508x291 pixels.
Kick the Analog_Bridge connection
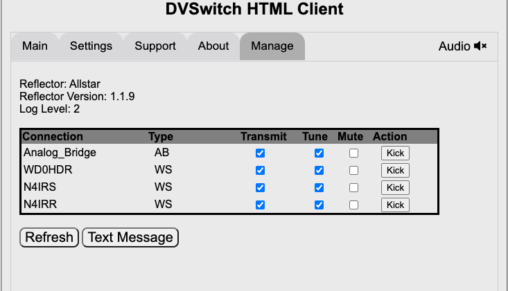coord(395,153)
